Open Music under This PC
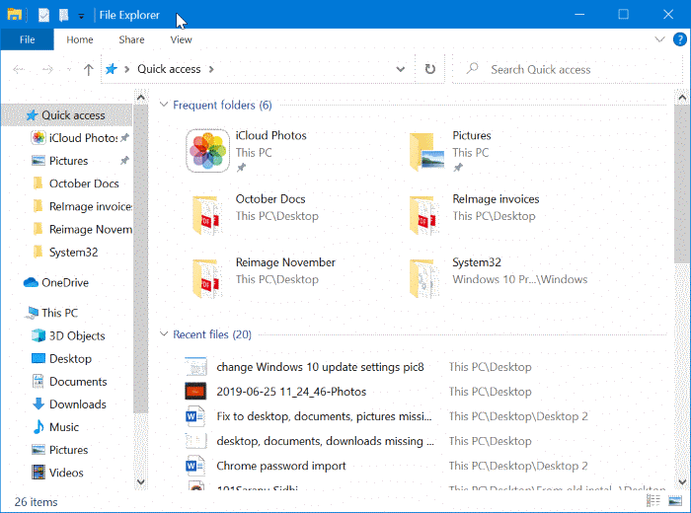This screenshot has height=513, width=691. pos(55,427)
